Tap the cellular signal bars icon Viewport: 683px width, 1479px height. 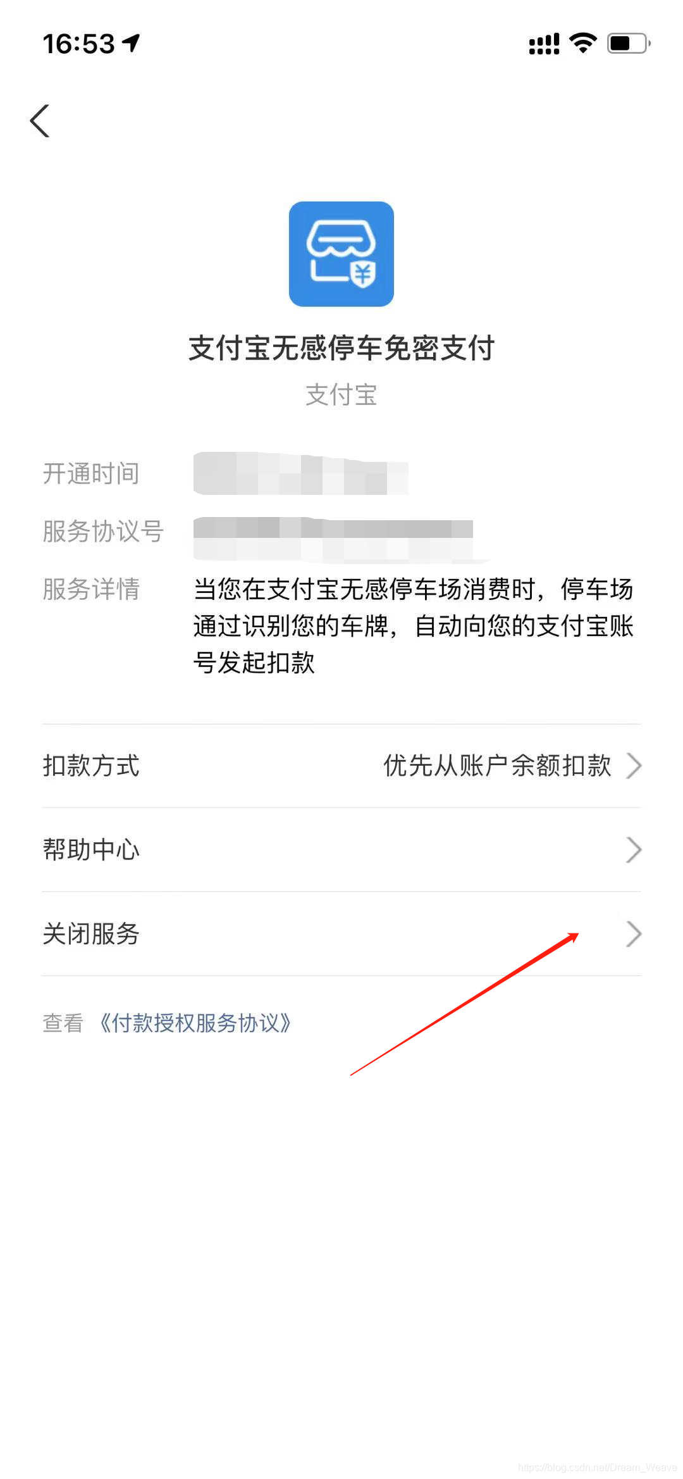[x=544, y=44]
